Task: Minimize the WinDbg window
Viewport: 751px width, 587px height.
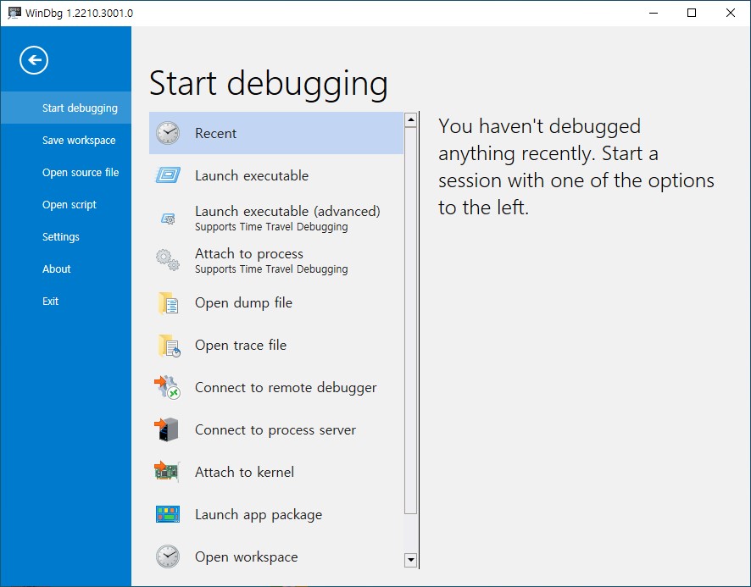Action: [x=654, y=13]
